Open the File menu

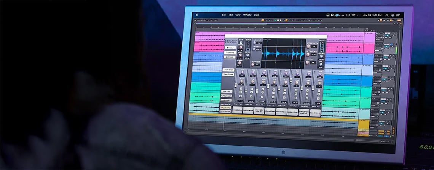pyautogui.click(x=223, y=15)
